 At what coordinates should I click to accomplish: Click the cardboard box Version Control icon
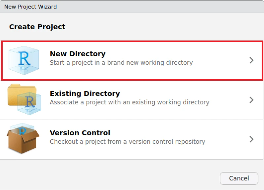[23, 139]
